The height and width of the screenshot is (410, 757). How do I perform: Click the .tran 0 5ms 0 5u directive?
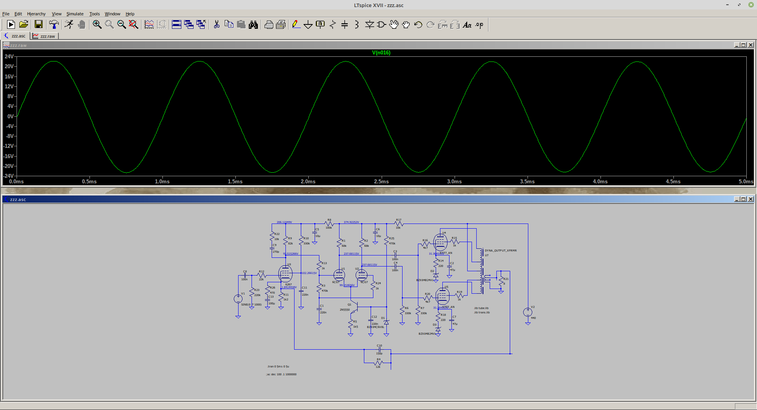278,366
